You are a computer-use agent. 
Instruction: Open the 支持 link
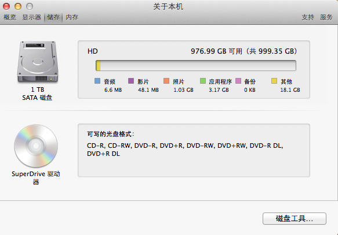(308, 17)
